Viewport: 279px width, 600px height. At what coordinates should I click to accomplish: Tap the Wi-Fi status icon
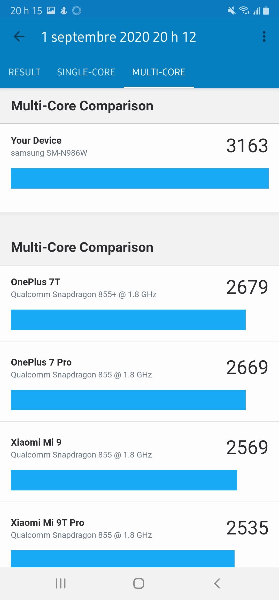244,11
